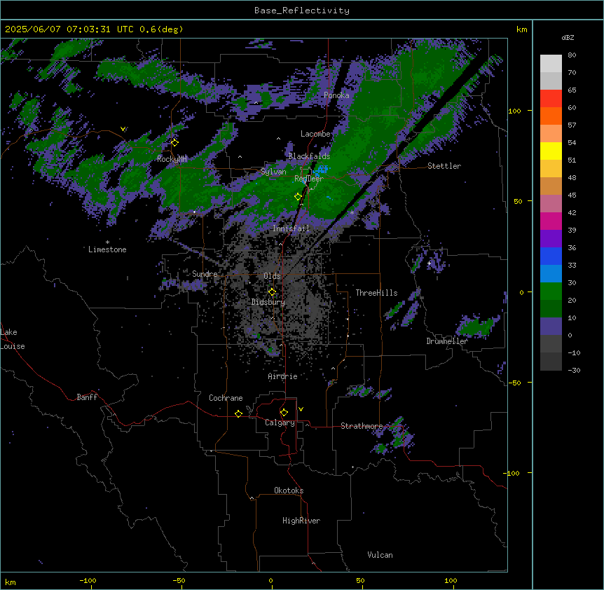This screenshot has width=604, height=590.
Task: Click the Drumheller label
Action: 447,341
